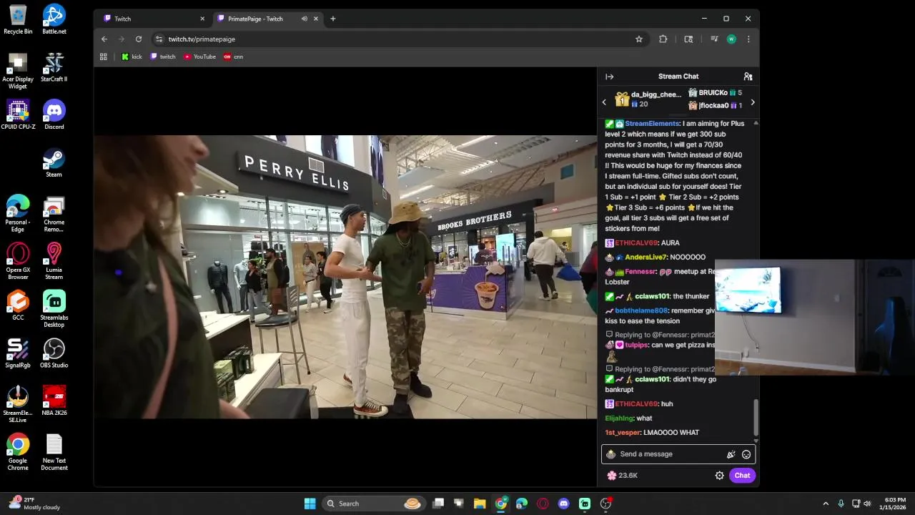Open Windows Start menu
The image size is (915, 515).
[x=310, y=504]
